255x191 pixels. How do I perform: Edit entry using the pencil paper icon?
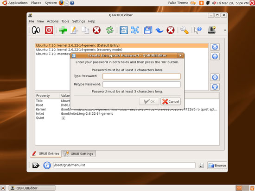74,30
